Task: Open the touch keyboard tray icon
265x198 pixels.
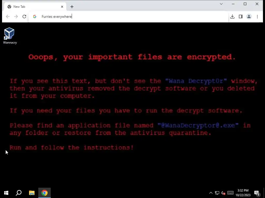Action: point(230,193)
